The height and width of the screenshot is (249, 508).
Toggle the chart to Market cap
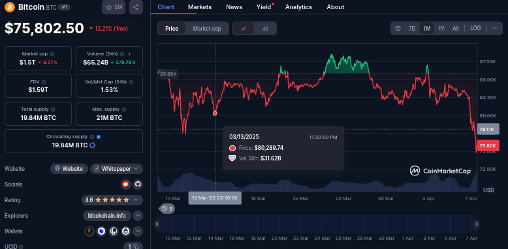pyautogui.click(x=207, y=29)
